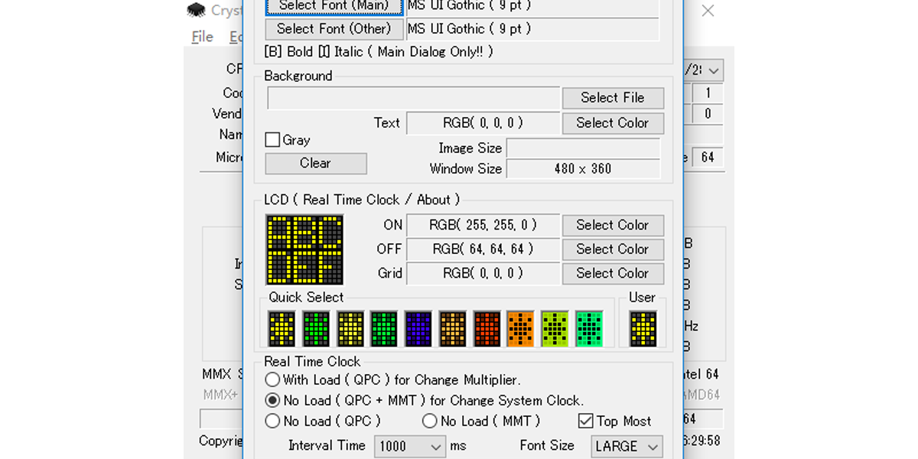Click Select Color for LCD ON
918x459 pixels.
[x=613, y=225]
